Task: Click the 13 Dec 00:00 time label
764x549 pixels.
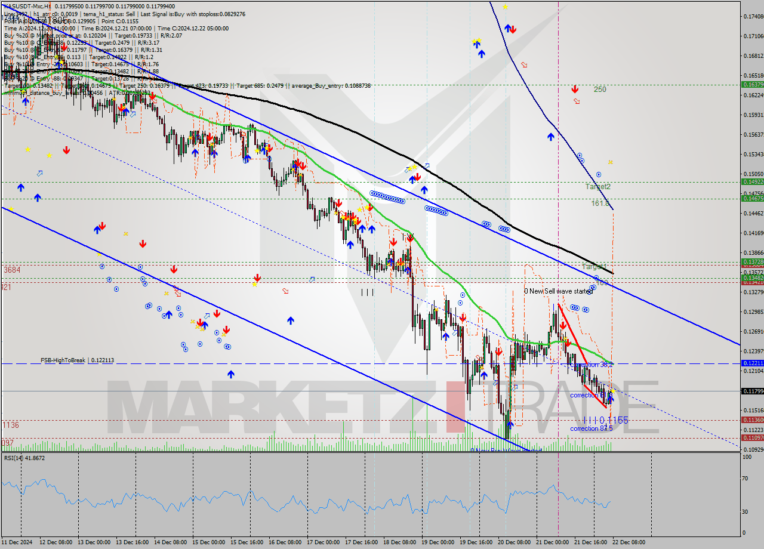Action: (x=94, y=542)
